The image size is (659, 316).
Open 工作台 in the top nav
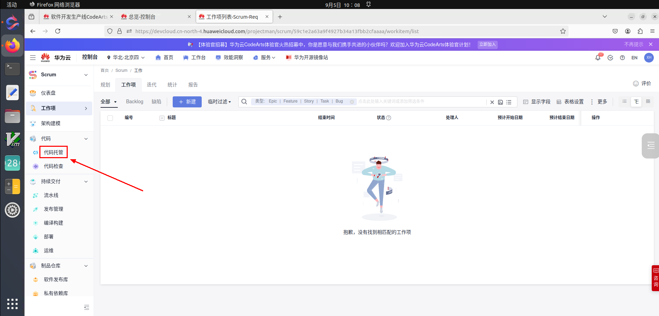pyautogui.click(x=194, y=58)
